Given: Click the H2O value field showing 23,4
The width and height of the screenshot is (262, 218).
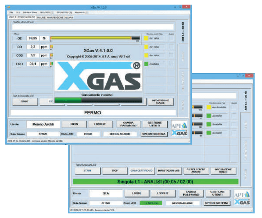Looking at the screenshot, I should tap(33, 64).
